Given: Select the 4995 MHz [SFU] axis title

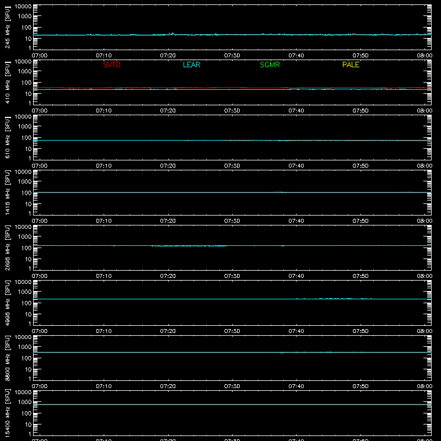Looking at the screenshot, I should click(8, 303).
